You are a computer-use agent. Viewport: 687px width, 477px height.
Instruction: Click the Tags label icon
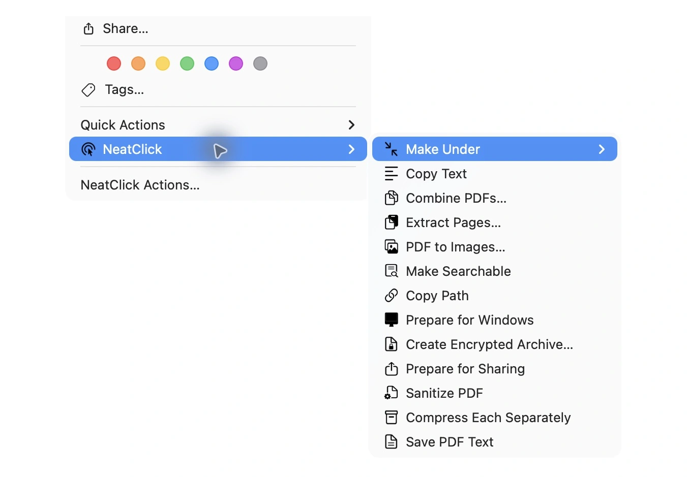[88, 90]
